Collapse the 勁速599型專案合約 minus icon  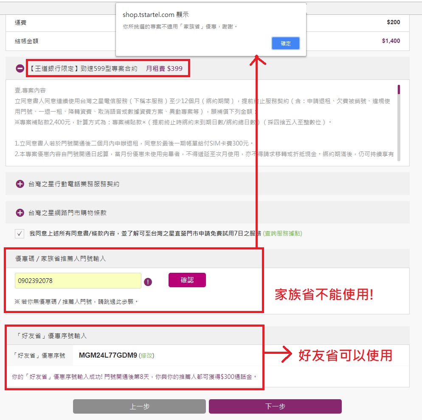click(x=20, y=68)
